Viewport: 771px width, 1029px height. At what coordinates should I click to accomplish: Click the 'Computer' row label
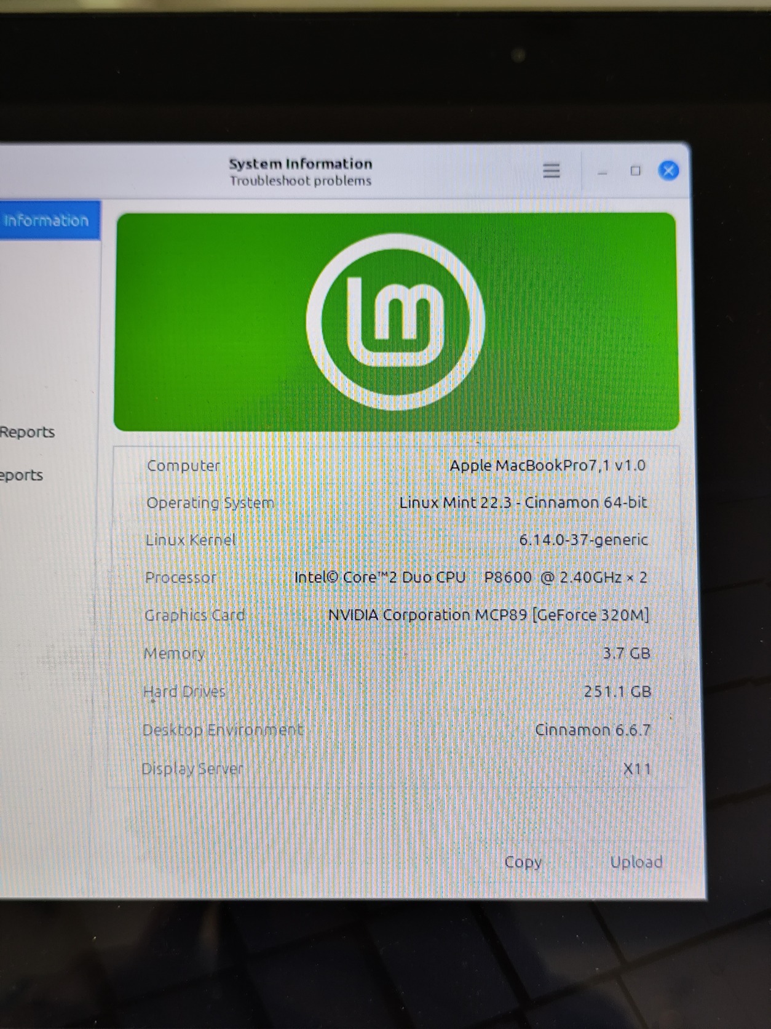coord(183,466)
